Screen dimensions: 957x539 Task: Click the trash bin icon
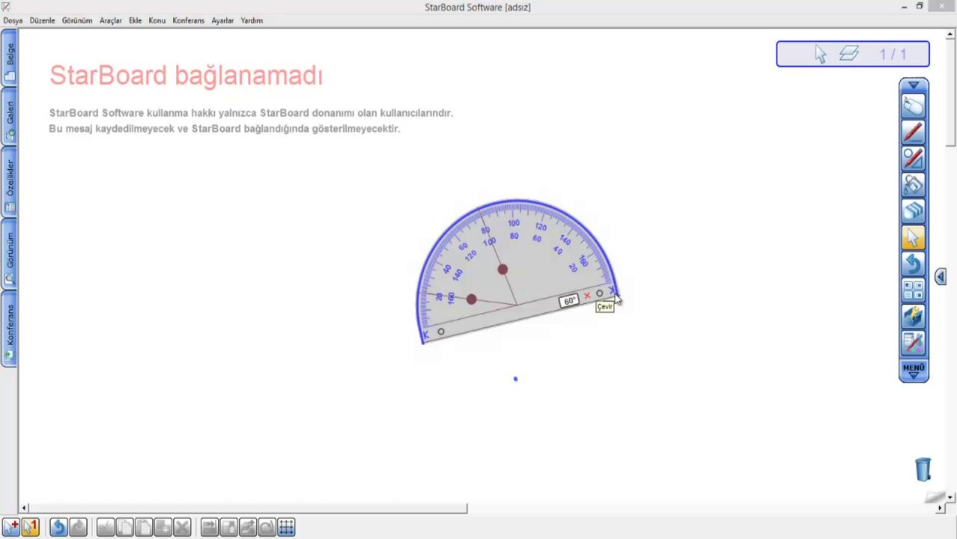[923, 469]
